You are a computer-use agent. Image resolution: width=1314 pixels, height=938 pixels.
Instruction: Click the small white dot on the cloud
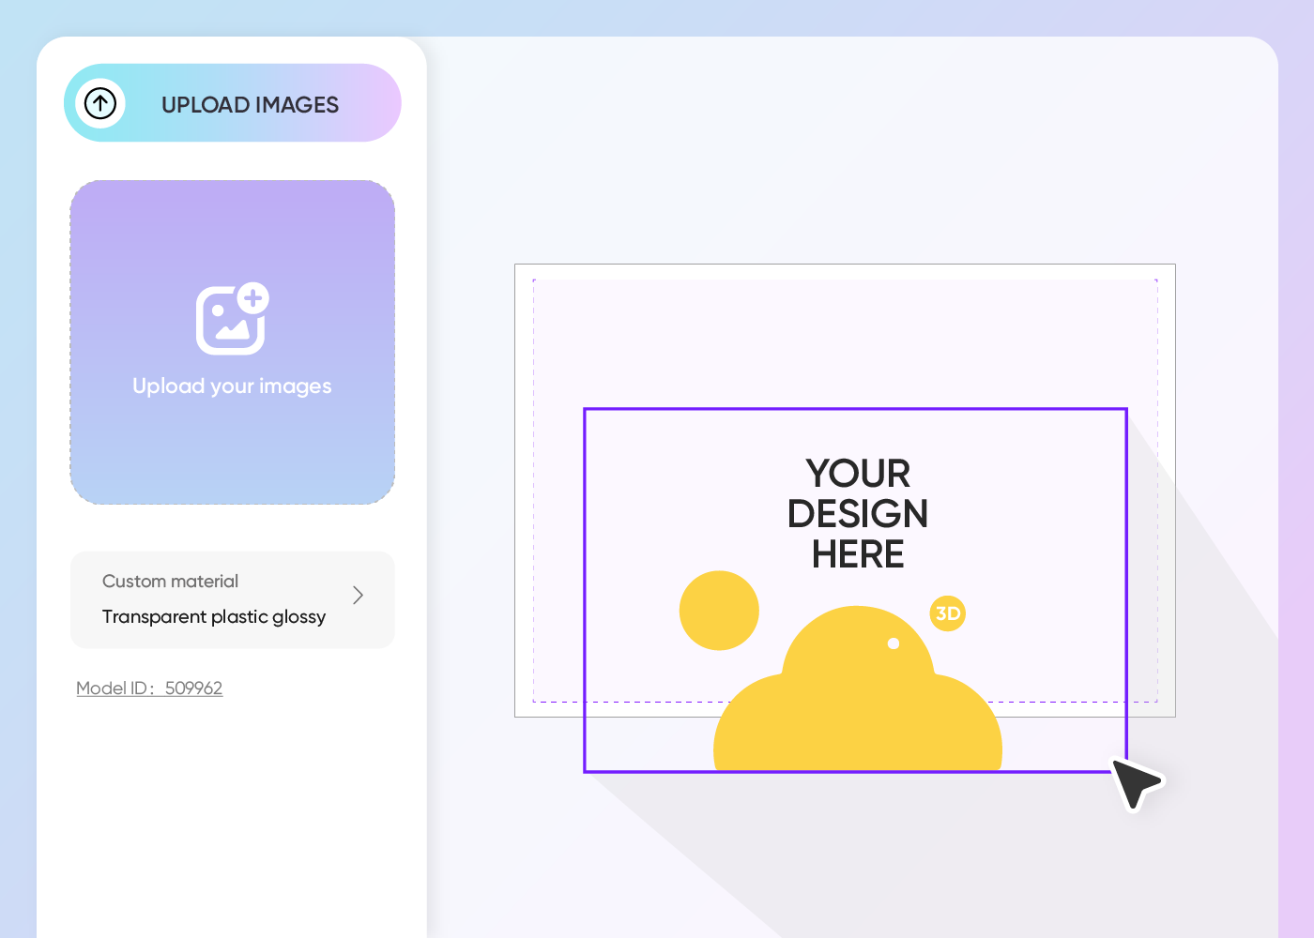[893, 643]
